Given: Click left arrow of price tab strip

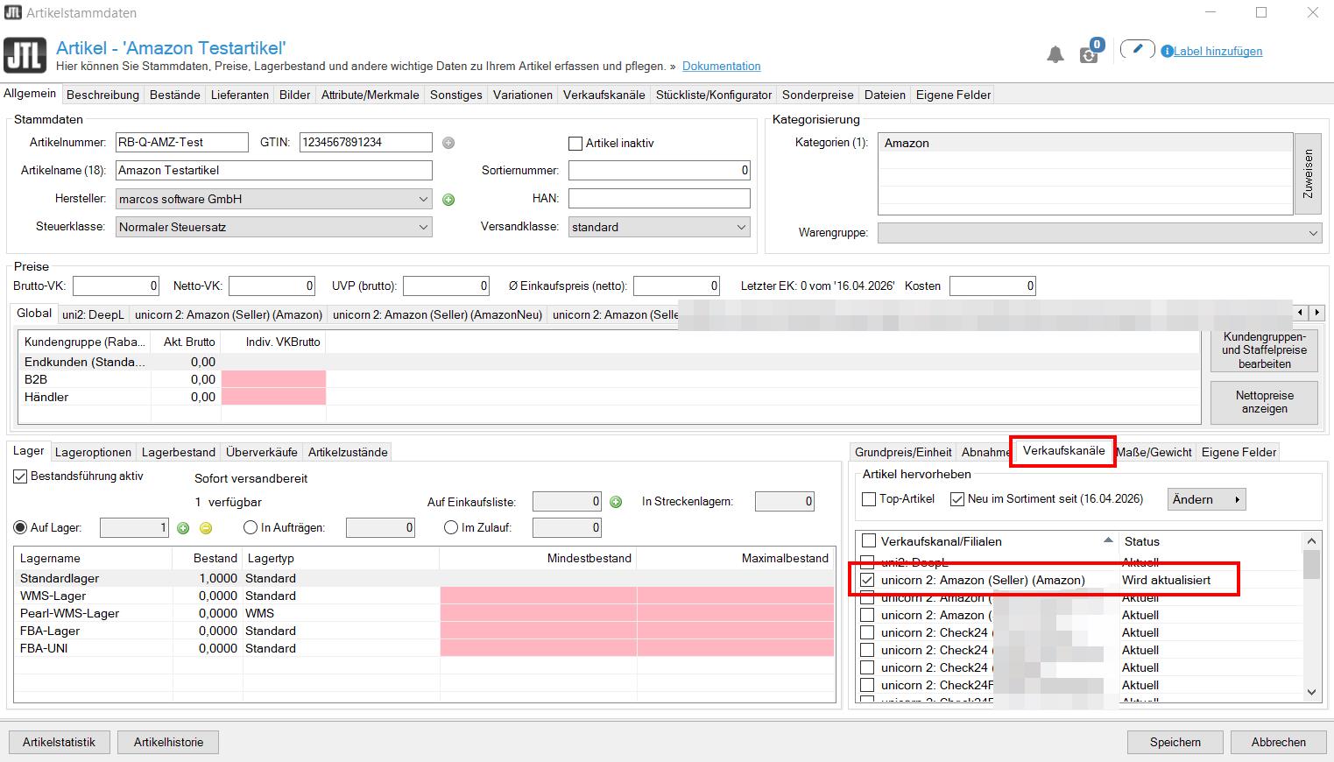Looking at the screenshot, I should coord(1301,313).
